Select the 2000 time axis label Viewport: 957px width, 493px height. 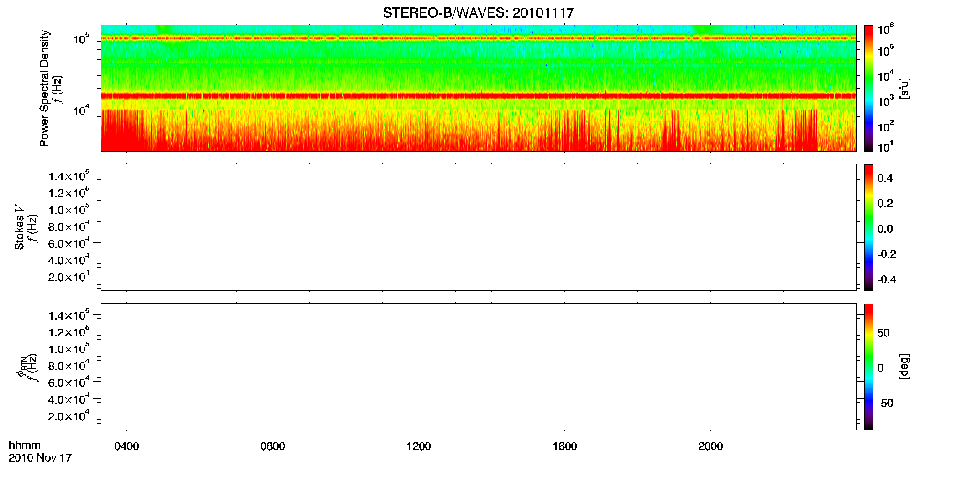click(710, 446)
